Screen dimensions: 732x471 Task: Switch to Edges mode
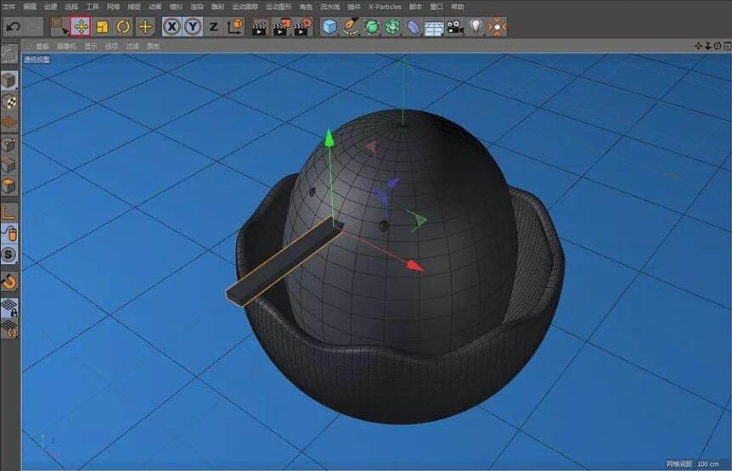coord(8,165)
